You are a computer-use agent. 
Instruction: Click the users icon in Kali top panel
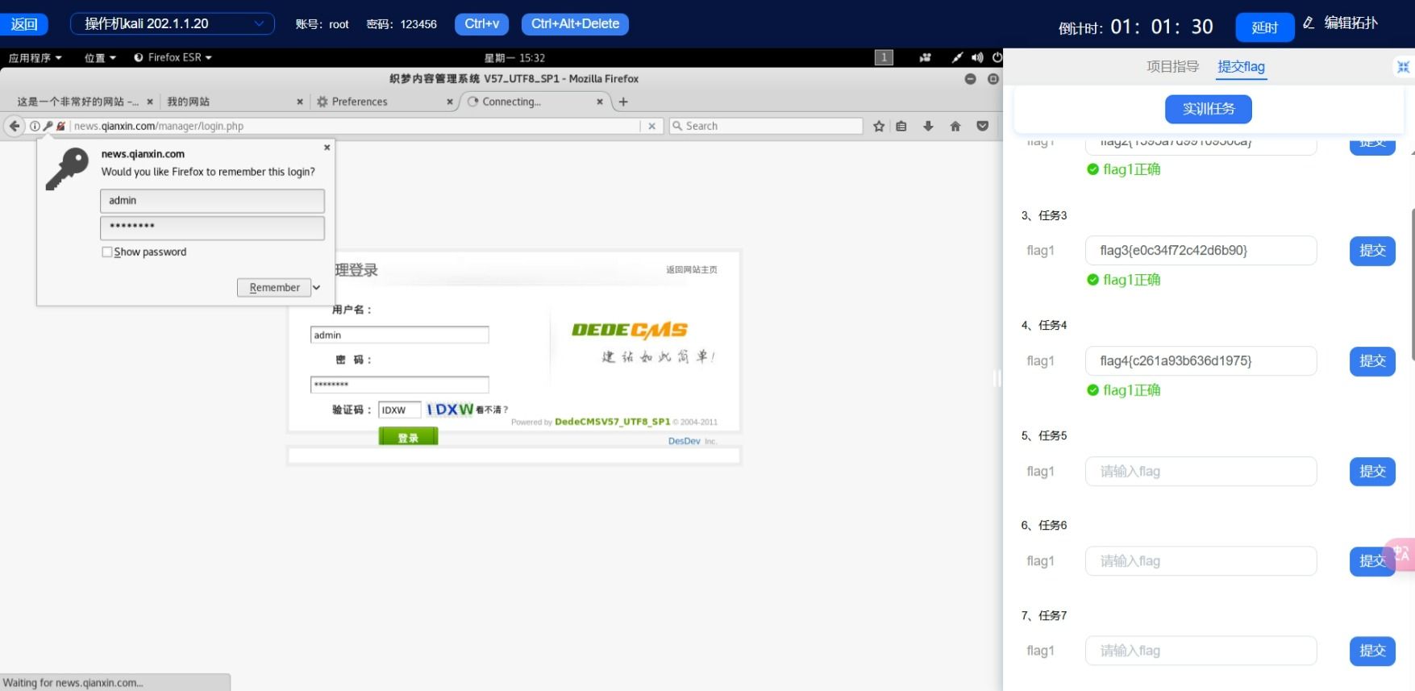[x=926, y=57]
